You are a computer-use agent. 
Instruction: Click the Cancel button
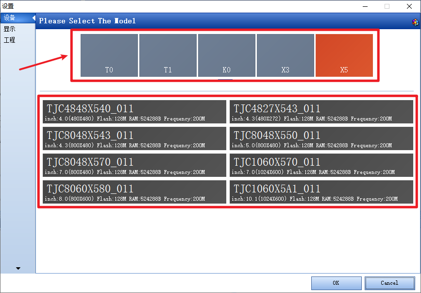tap(389, 283)
